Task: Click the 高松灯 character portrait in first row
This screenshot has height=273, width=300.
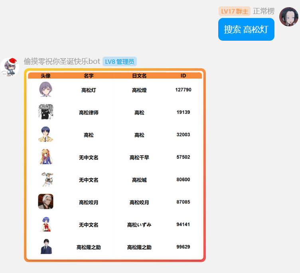Action: coord(45,89)
